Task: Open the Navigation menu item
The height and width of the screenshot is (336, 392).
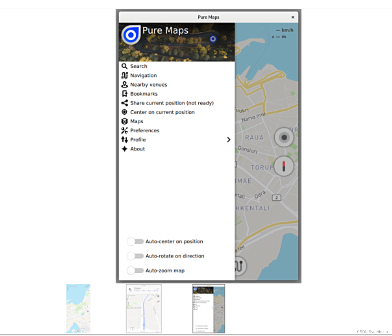Action: (x=177, y=75)
